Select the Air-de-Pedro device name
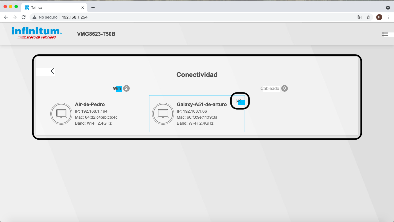The image size is (394, 222). point(90,104)
